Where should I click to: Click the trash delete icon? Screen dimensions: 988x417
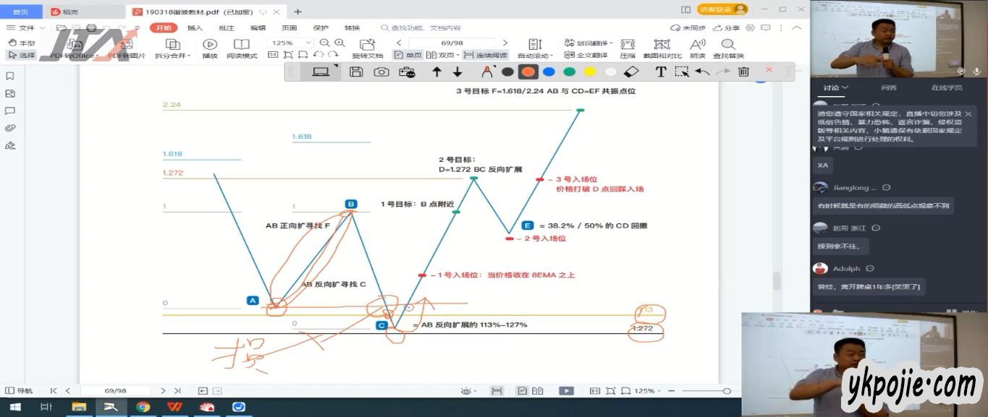tap(743, 72)
